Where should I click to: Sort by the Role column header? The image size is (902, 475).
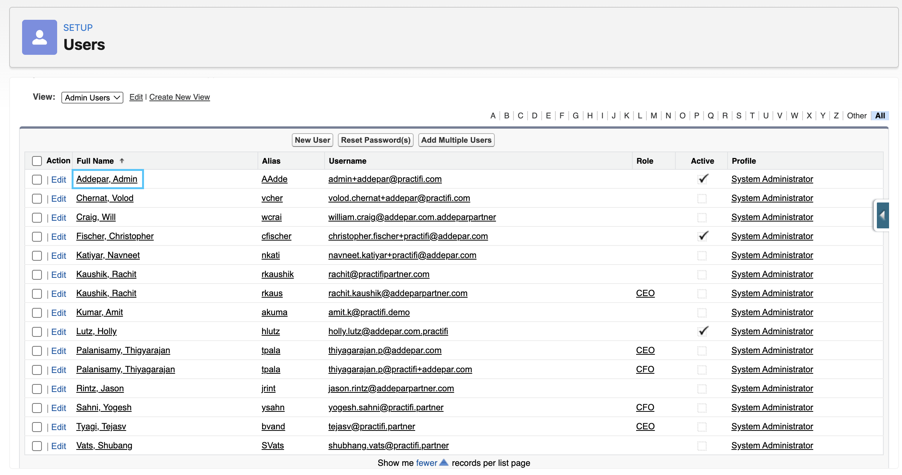[645, 161]
